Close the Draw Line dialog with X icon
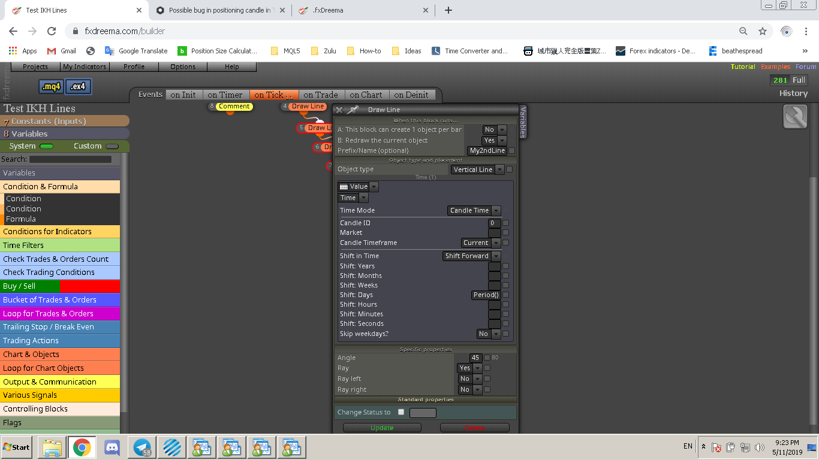The image size is (819, 460). 339,110
